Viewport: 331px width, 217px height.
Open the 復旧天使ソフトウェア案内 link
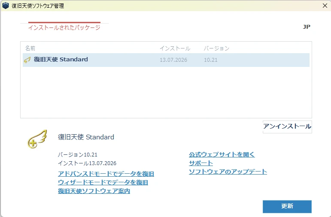point(94,191)
